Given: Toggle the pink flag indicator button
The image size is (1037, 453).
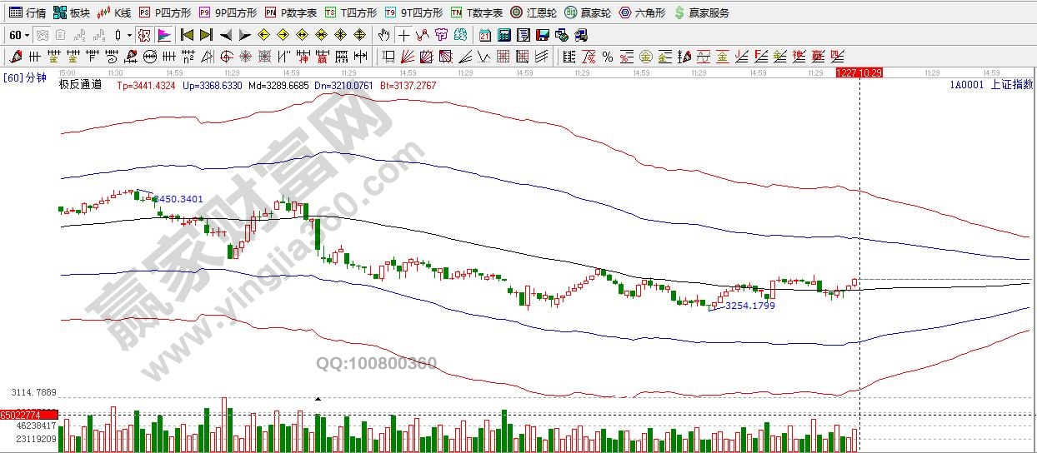Looking at the screenshot, I should [163, 35].
